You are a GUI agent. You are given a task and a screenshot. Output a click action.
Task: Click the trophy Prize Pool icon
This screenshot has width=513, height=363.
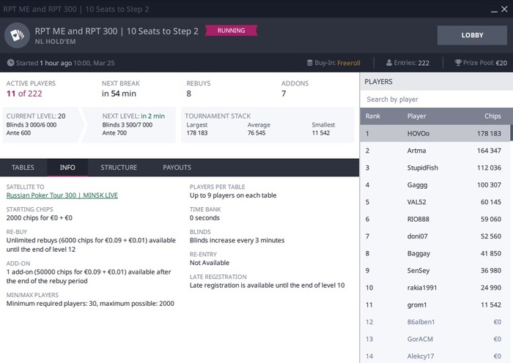(458, 63)
